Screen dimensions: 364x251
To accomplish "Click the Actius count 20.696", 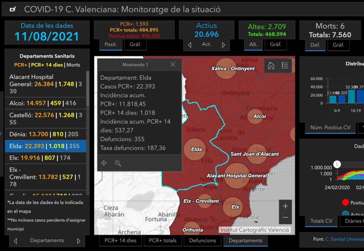I will pos(207,34).
